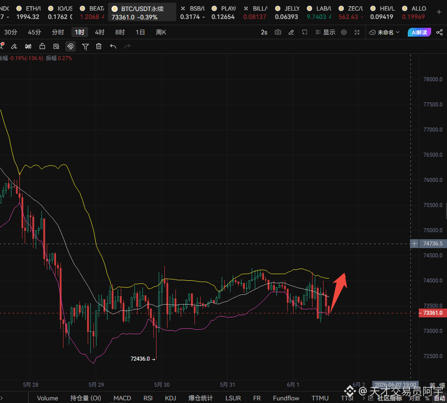Image resolution: width=447 pixels, height=403 pixels.
Task: Open the filter funnel icon
Action: (x=85, y=46)
